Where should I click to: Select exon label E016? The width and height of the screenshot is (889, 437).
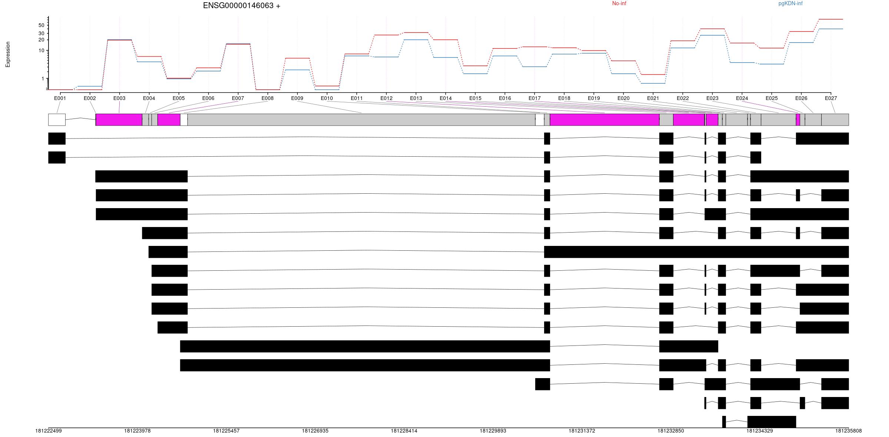[505, 98]
